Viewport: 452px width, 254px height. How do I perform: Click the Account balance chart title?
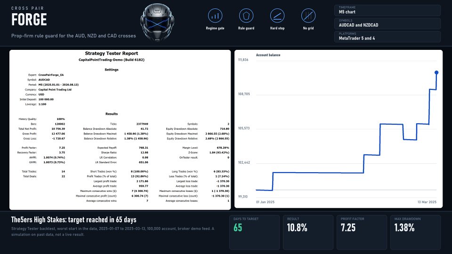(268, 55)
